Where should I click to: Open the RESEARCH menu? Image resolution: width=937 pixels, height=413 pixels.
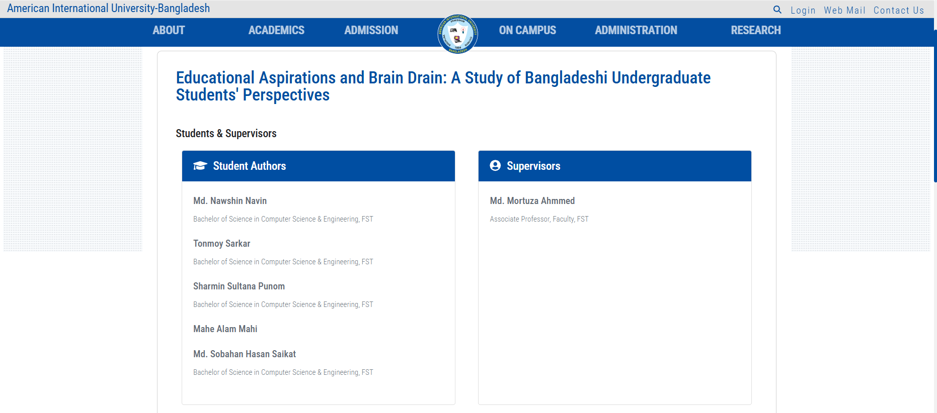[756, 30]
